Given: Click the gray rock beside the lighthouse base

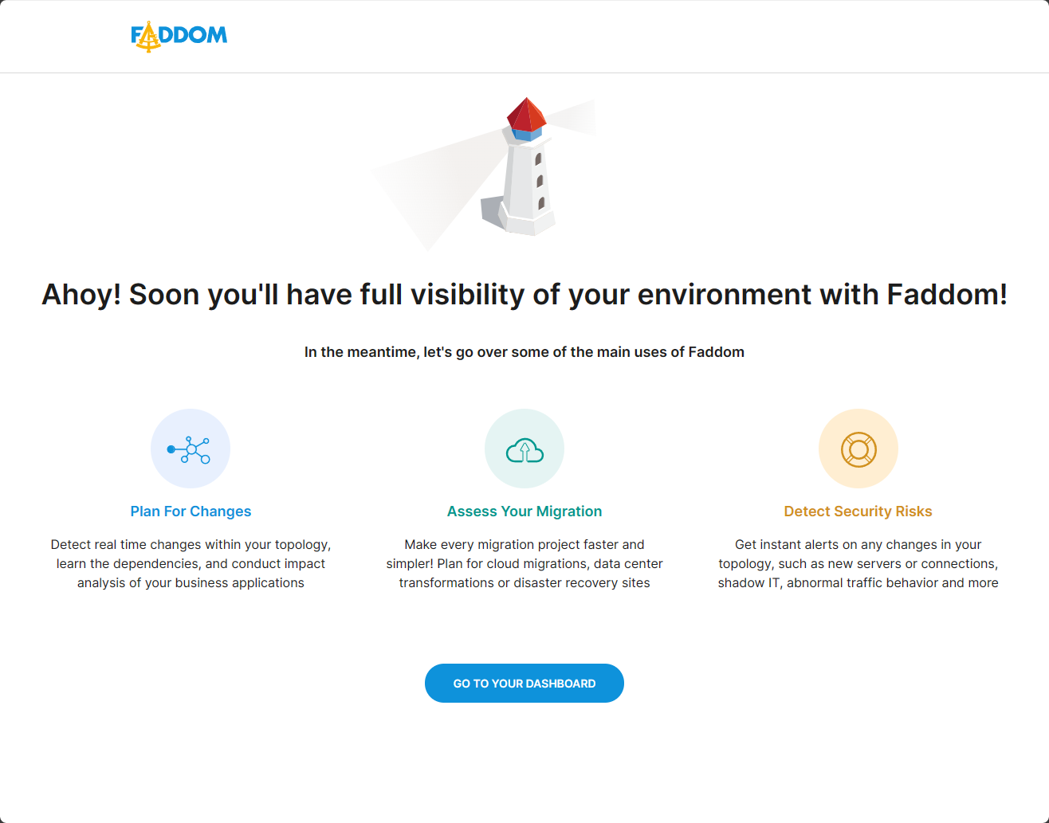Looking at the screenshot, I should pyautogui.click(x=491, y=211).
